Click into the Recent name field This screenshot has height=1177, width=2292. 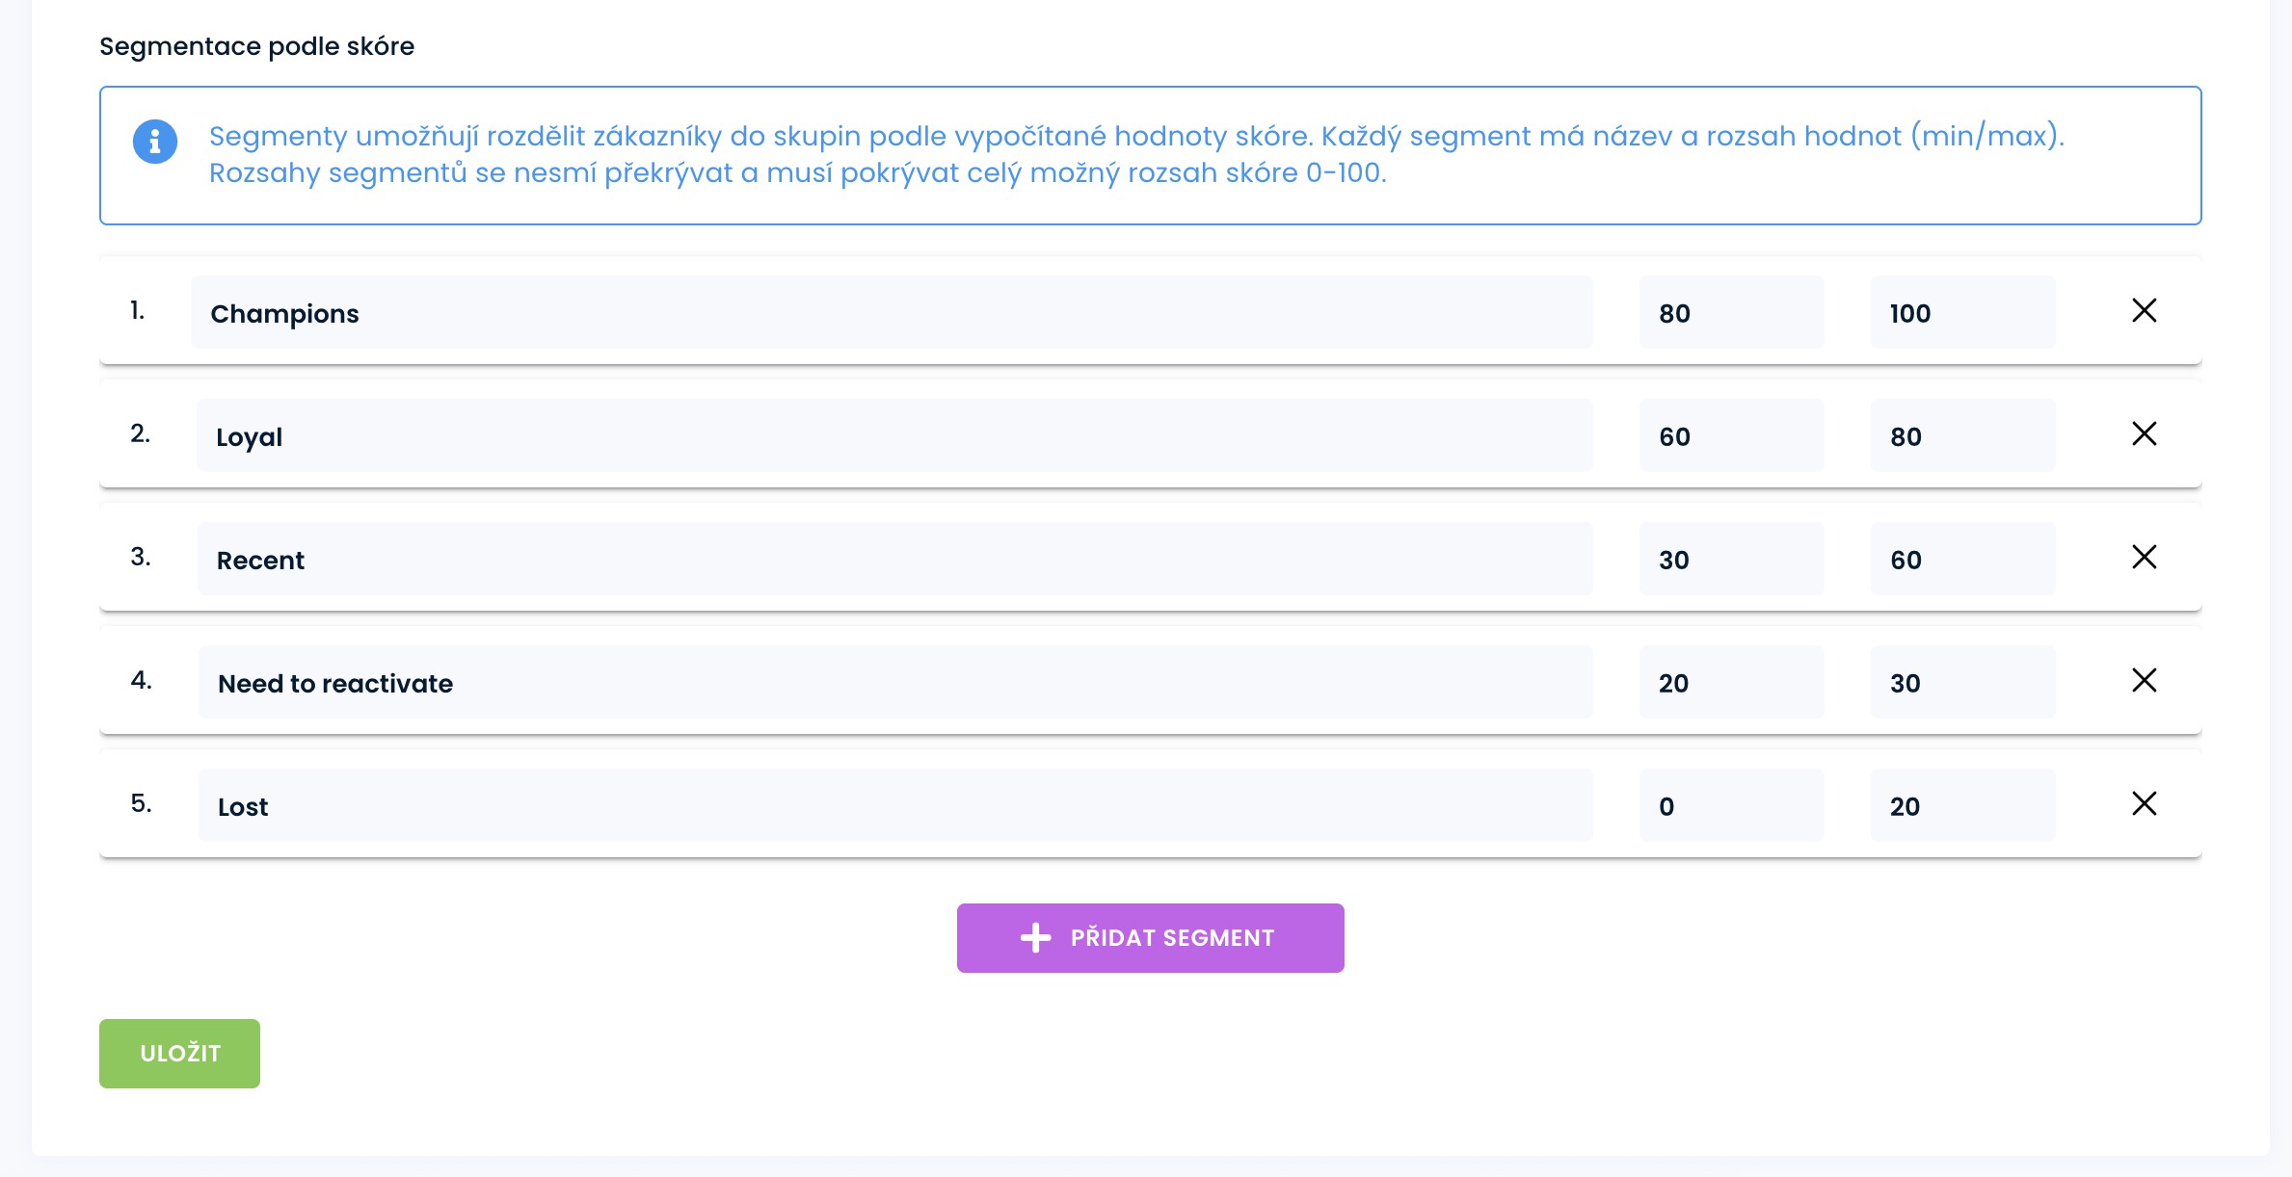pyautogui.click(x=893, y=560)
